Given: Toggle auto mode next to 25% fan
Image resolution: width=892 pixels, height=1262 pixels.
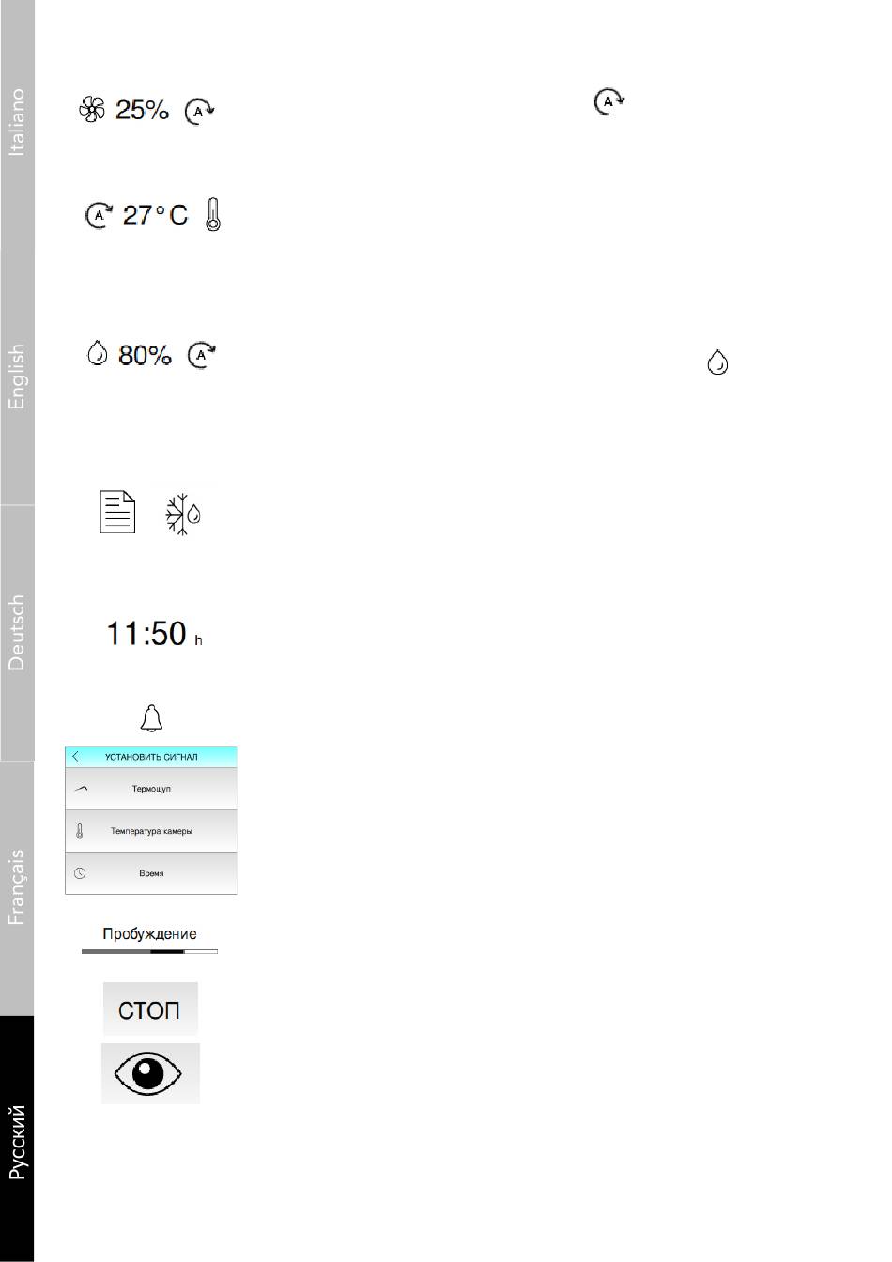Looking at the screenshot, I should [x=199, y=111].
